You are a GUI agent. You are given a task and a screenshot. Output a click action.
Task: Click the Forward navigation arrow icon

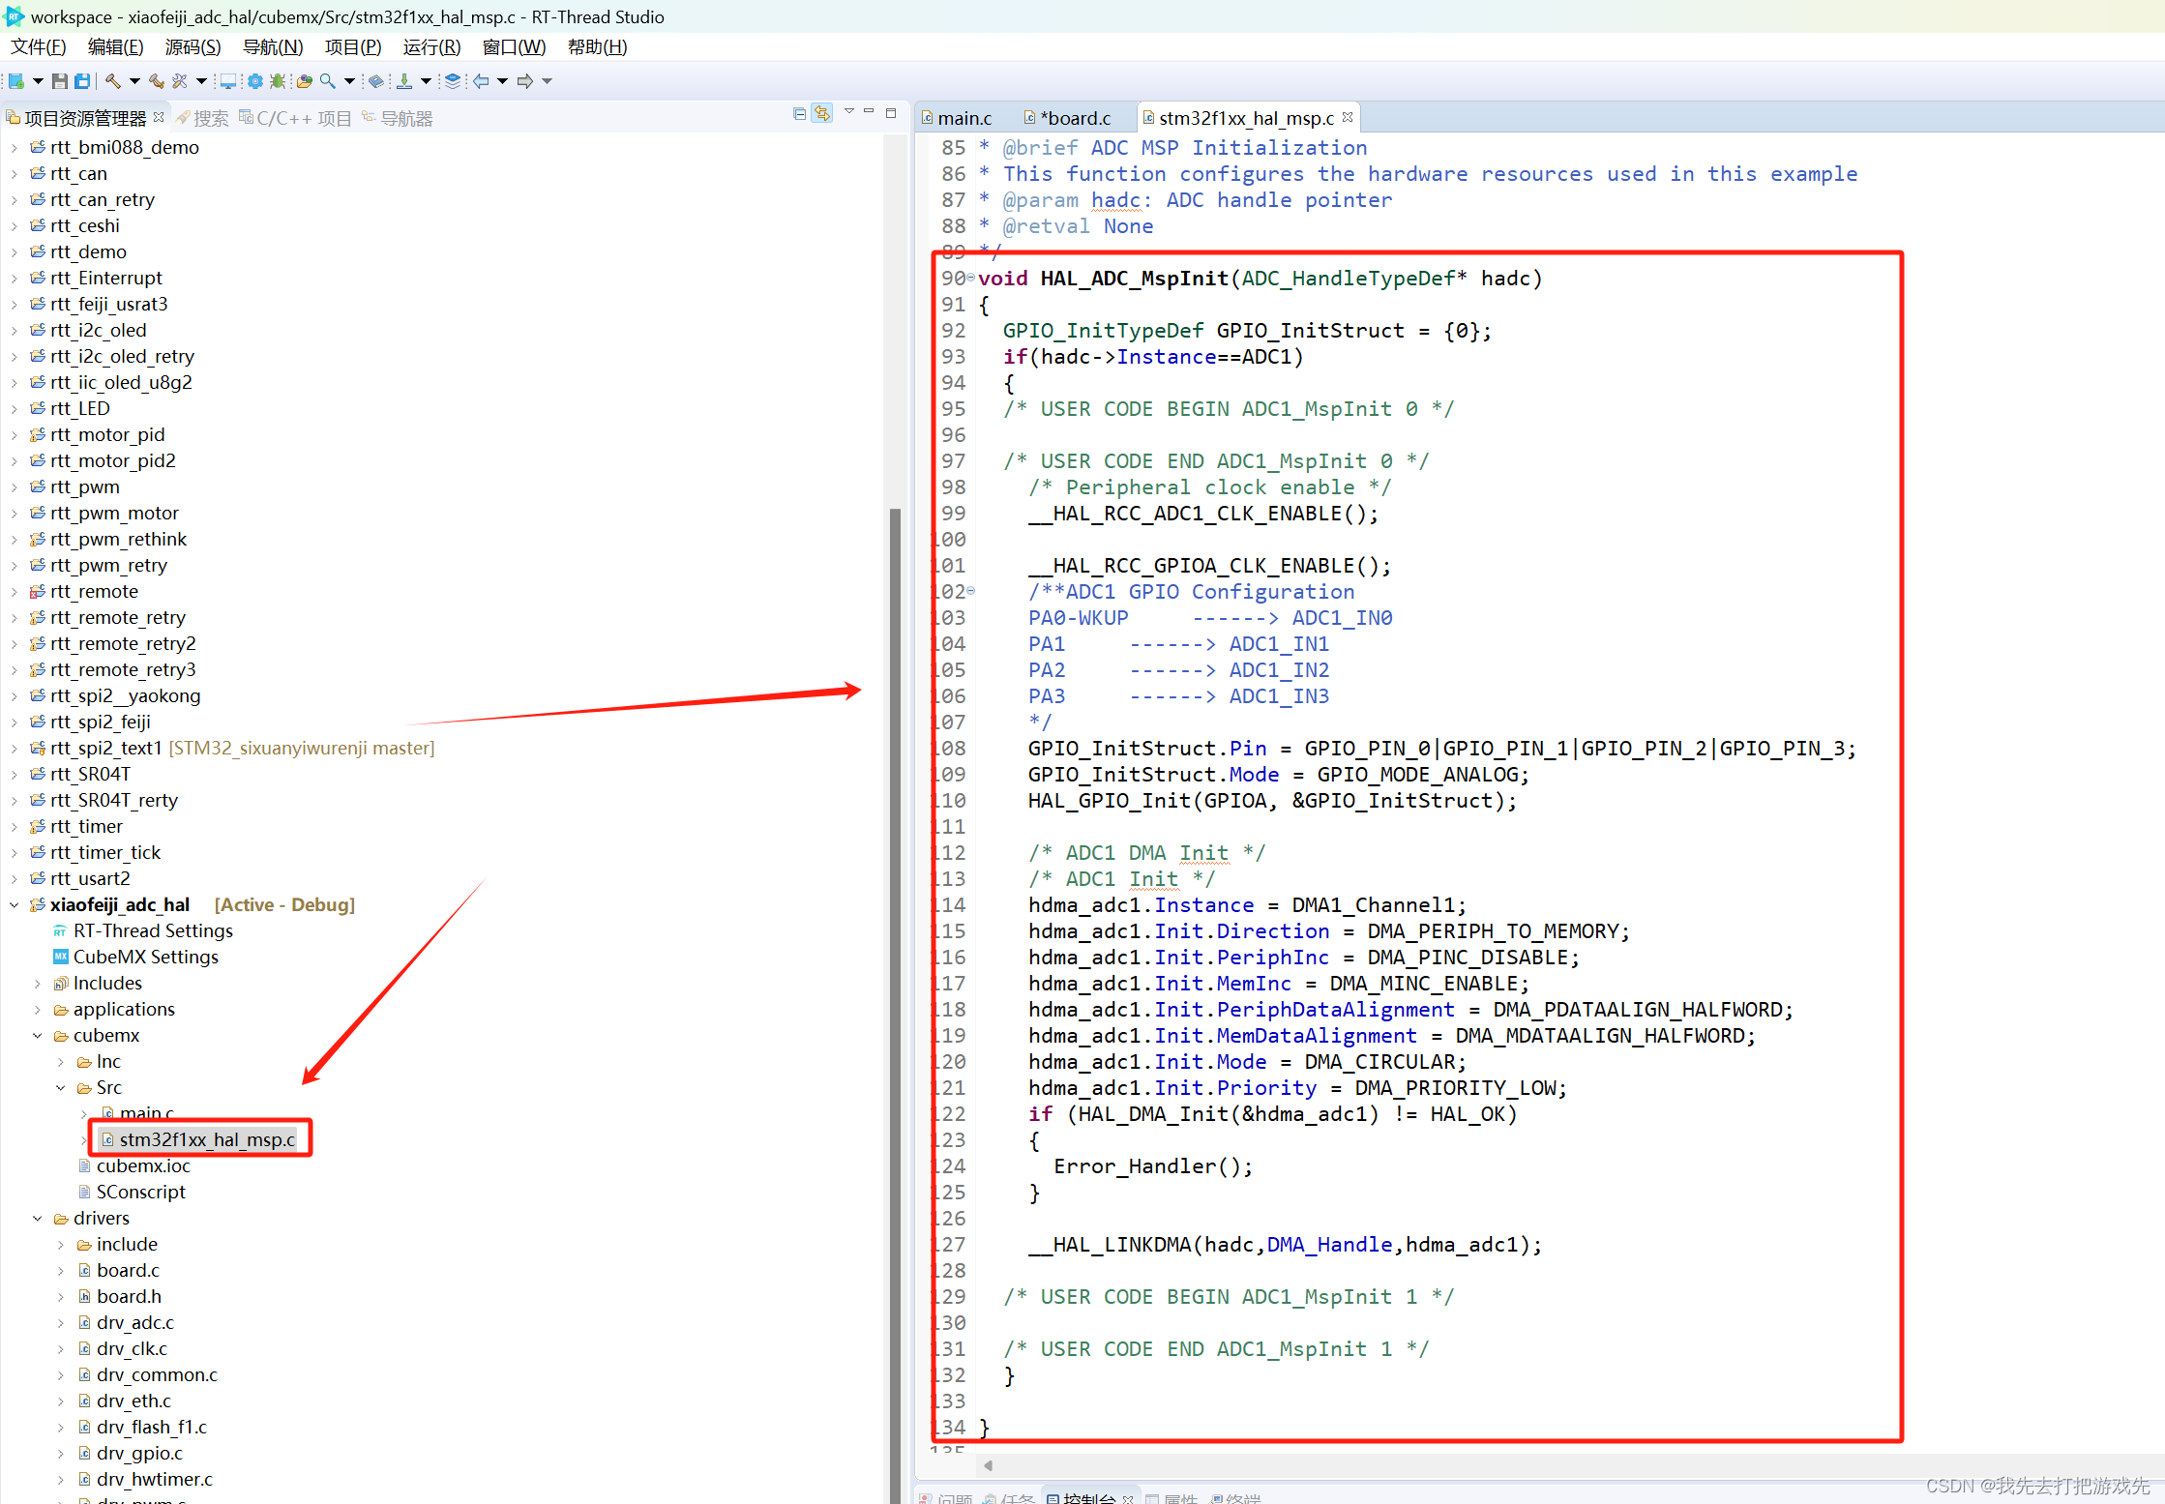click(525, 81)
